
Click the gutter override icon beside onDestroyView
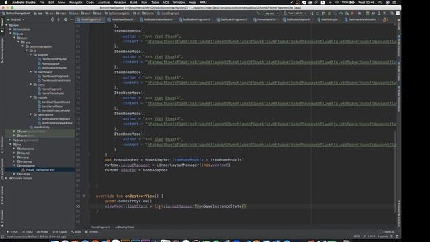(x=84, y=196)
